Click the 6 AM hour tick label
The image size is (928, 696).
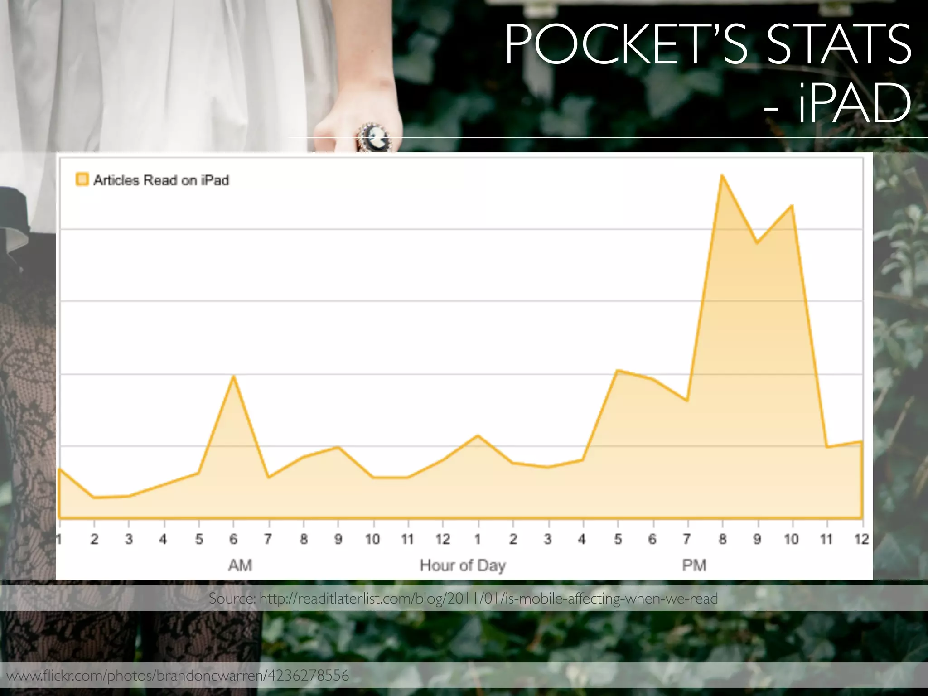[x=233, y=539]
